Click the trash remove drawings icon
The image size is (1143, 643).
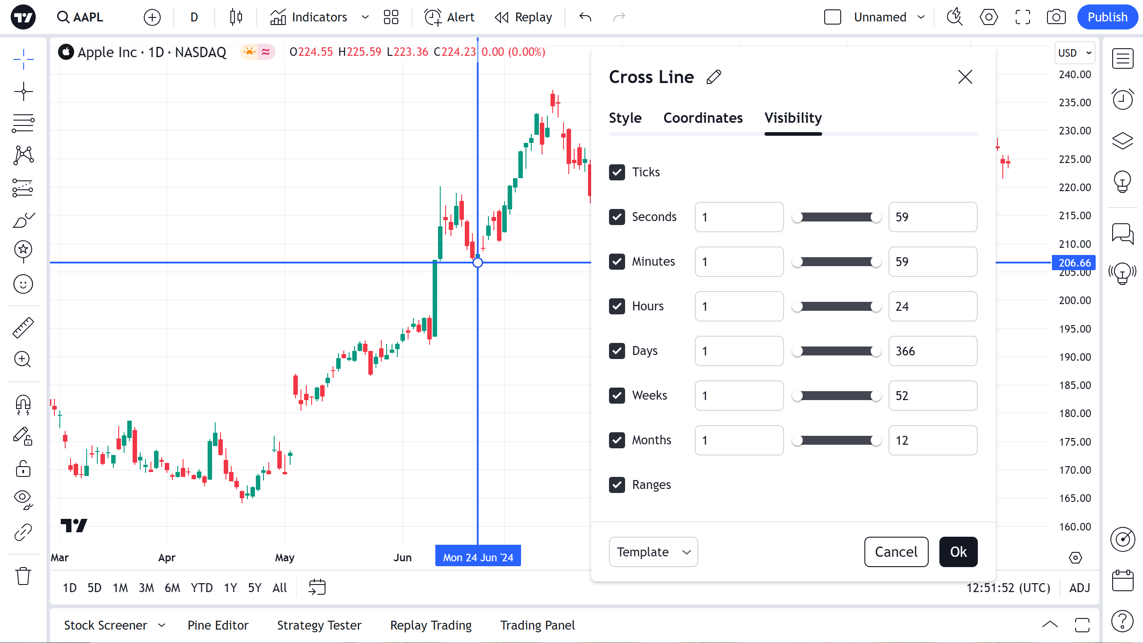coord(23,576)
